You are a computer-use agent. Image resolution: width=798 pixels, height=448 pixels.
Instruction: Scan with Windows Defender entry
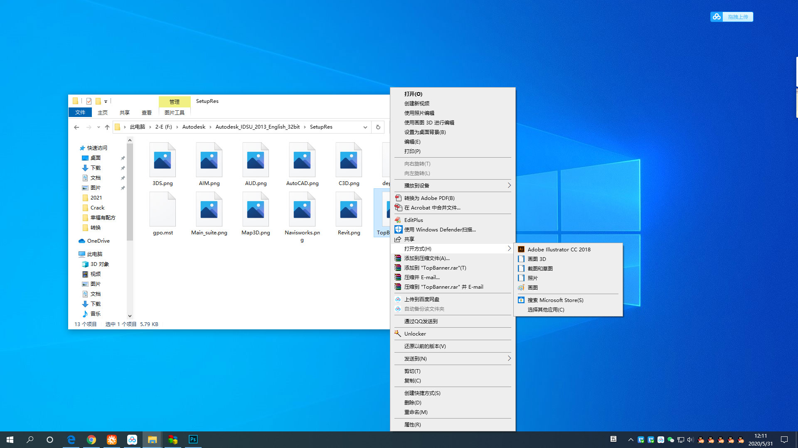(x=440, y=229)
